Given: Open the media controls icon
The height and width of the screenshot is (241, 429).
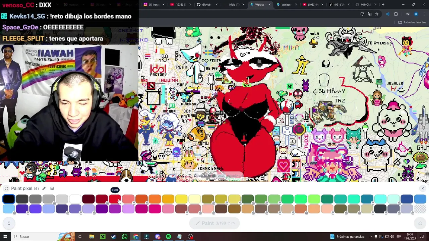Looking at the screenshot, I should tap(408, 14).
